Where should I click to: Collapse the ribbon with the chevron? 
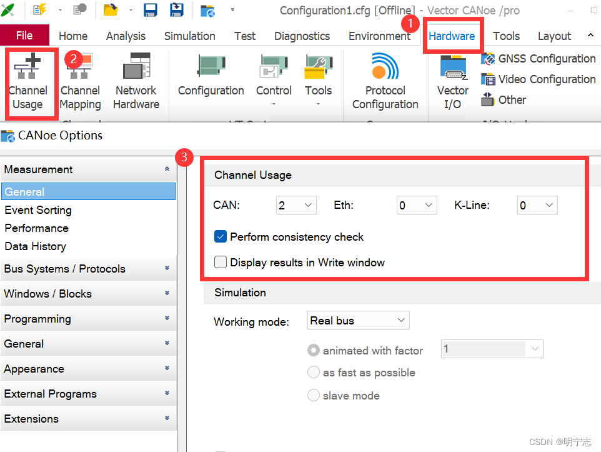click(590, 35)
